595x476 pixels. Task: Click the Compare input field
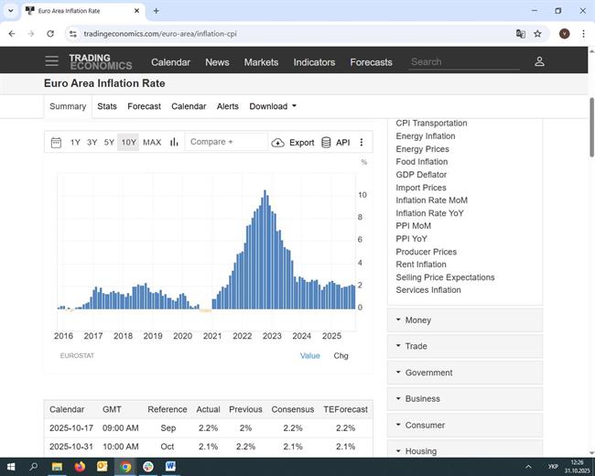(x=226, y=142)
